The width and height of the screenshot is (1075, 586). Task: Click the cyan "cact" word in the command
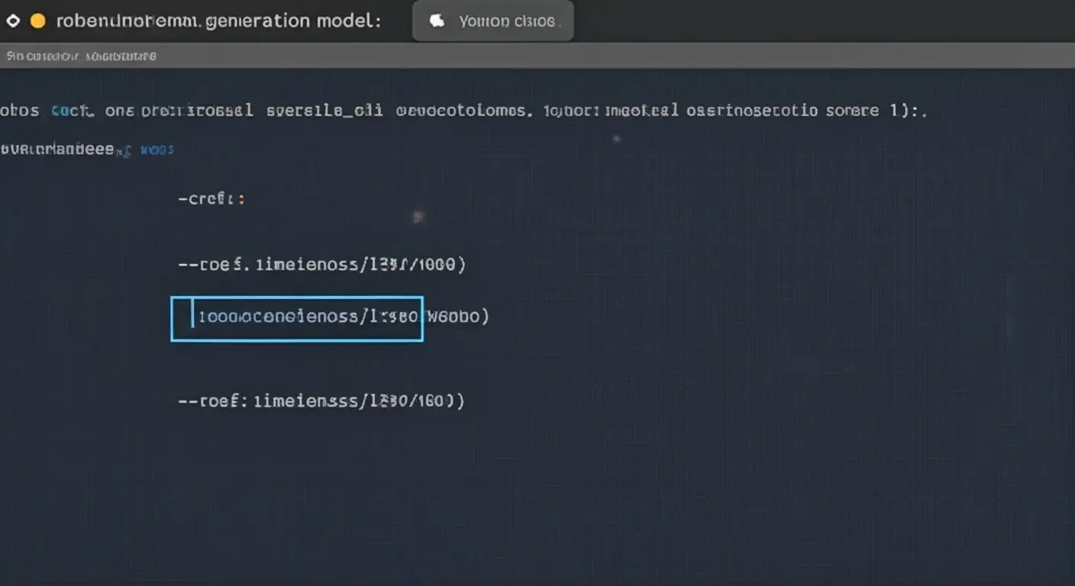(x=73, y=111)
